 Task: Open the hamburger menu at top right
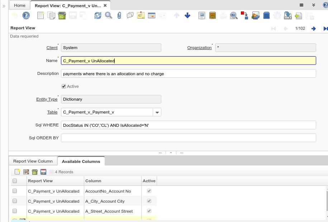(x=302, y=5)
